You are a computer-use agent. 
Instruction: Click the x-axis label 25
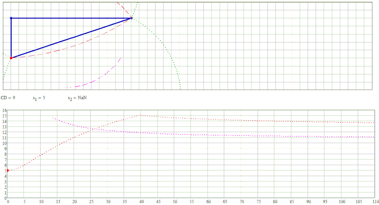91,201
